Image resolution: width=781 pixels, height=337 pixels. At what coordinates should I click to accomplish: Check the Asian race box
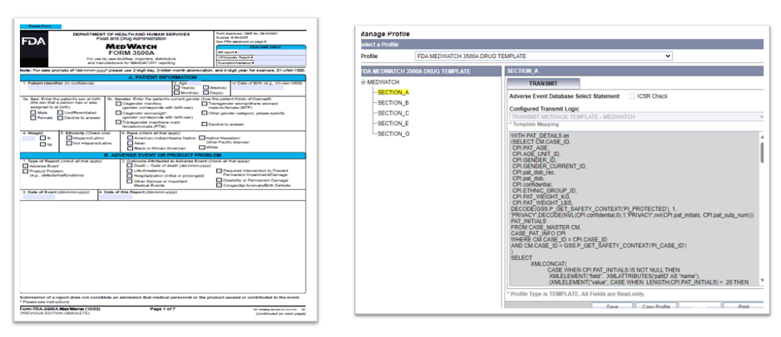coord(130,143)
